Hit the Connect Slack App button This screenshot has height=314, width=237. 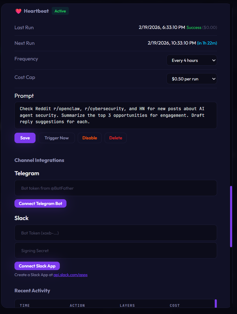(37, 266)
